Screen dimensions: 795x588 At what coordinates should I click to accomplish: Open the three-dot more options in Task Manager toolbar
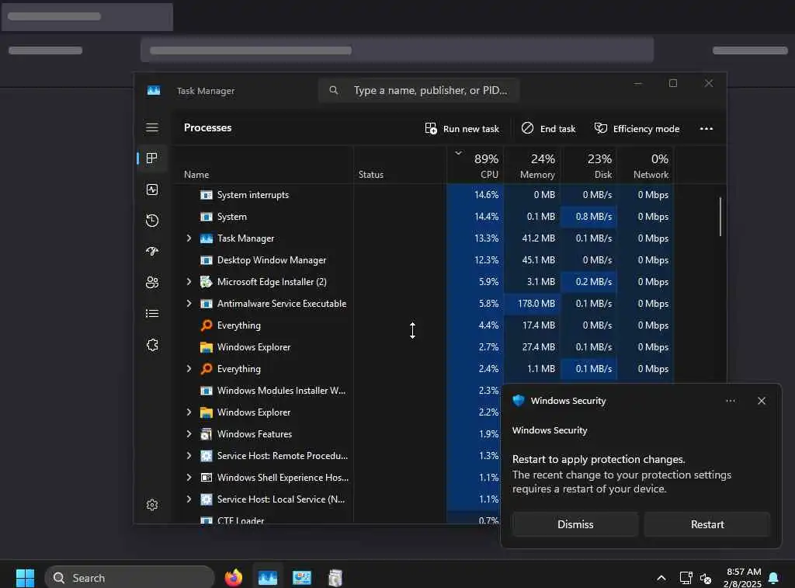706,128
